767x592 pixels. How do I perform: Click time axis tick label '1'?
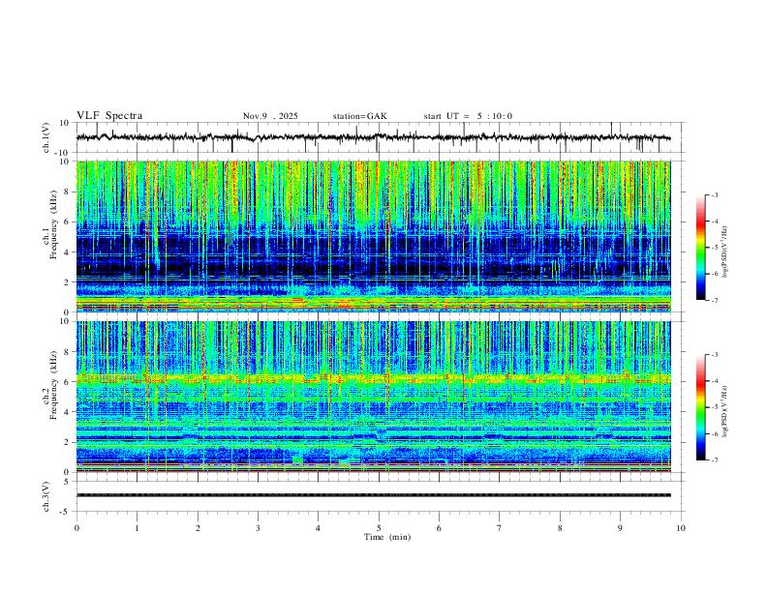[x=137, y=528]
